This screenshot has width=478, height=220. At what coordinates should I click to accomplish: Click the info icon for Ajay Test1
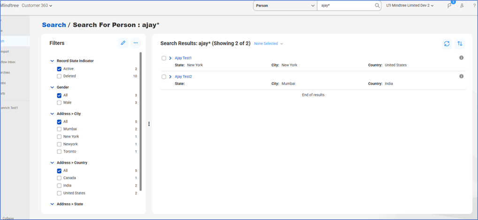461,58
